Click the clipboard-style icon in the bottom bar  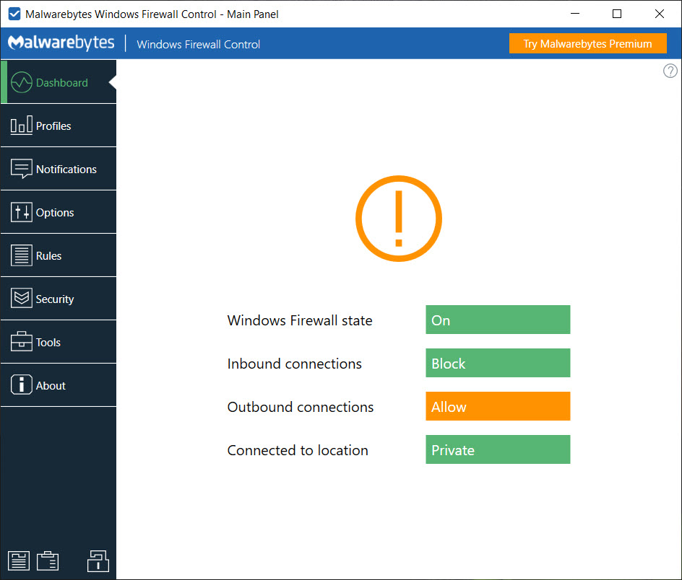click(48, 561)
